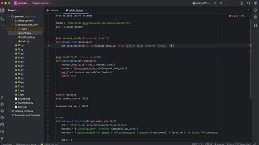Click the UTF-8 encoding status entry

click(x=208, y=144)
